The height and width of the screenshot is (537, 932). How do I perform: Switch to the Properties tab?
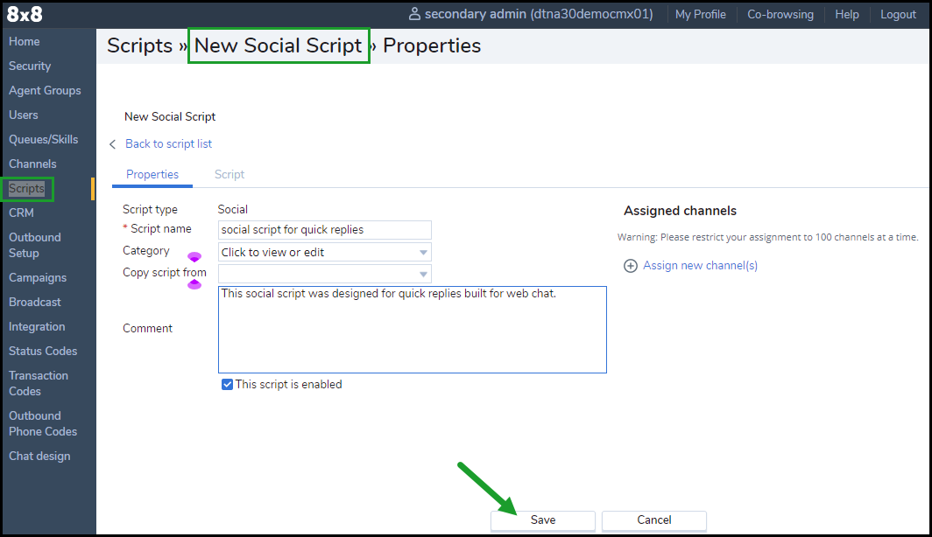point(152,174)
